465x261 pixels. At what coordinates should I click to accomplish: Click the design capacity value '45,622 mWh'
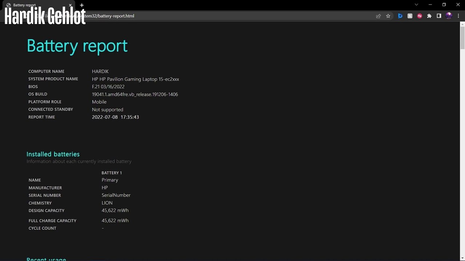point(115,210)
